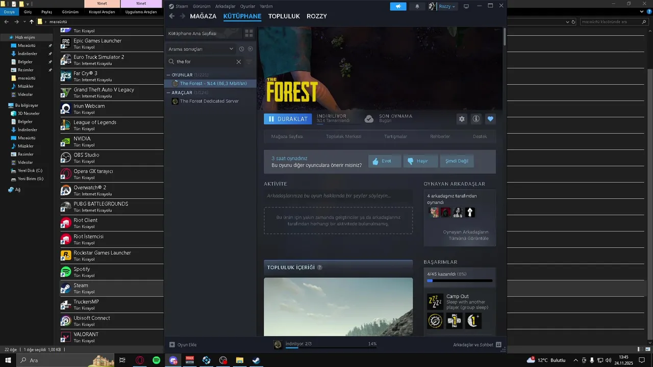Open The Forest manage gear icon
This screenshot has height=367, width=653.
click(x=462, y=119)
